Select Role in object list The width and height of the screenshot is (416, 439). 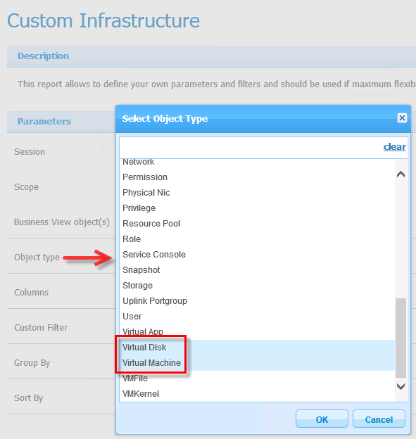coord(257,239)
